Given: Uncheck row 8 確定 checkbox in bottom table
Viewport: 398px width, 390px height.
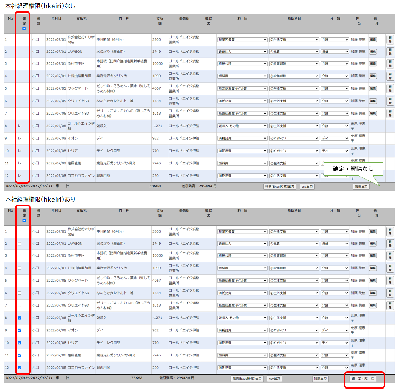Looking at the screenshot, I should 20,318.
